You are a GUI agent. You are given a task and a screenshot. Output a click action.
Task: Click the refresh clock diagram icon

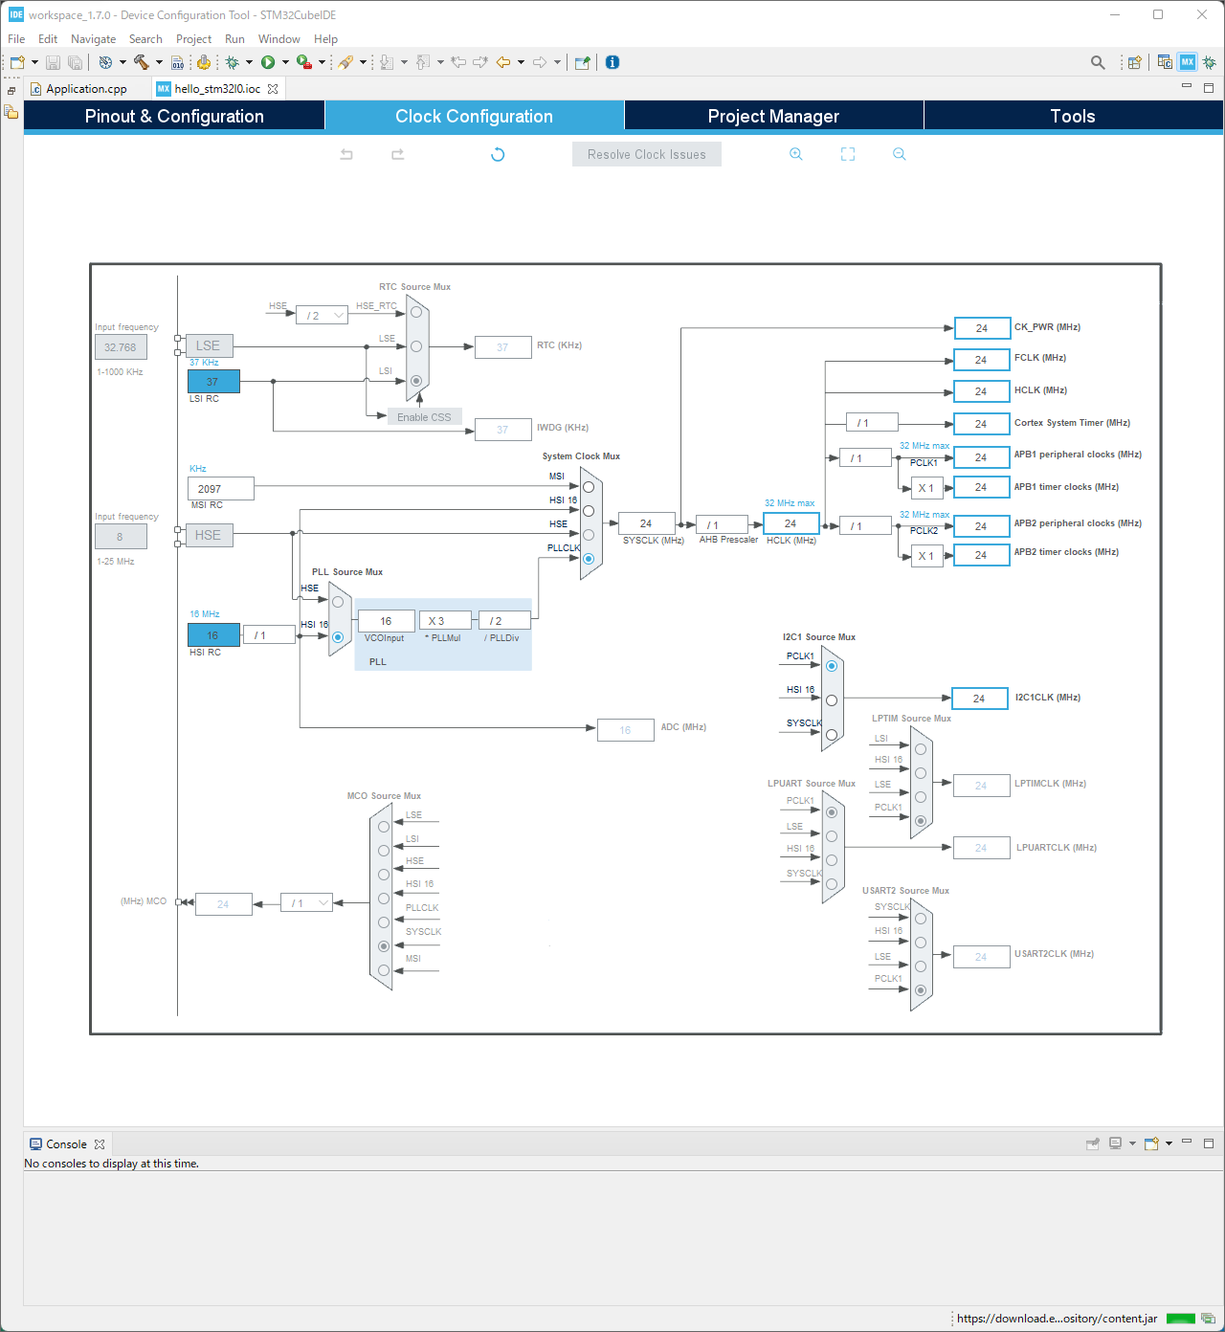(x=498, y=154)
